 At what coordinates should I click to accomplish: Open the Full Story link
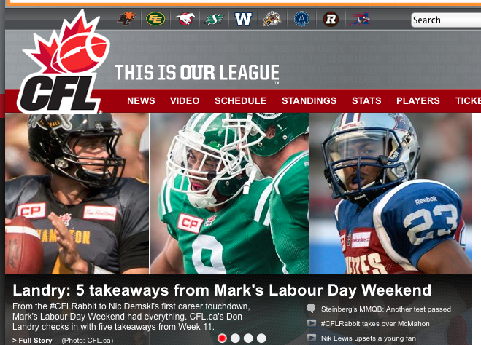[x=33, y=341]
